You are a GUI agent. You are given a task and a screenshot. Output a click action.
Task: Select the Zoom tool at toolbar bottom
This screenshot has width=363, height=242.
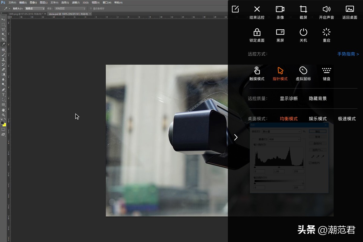3,115
